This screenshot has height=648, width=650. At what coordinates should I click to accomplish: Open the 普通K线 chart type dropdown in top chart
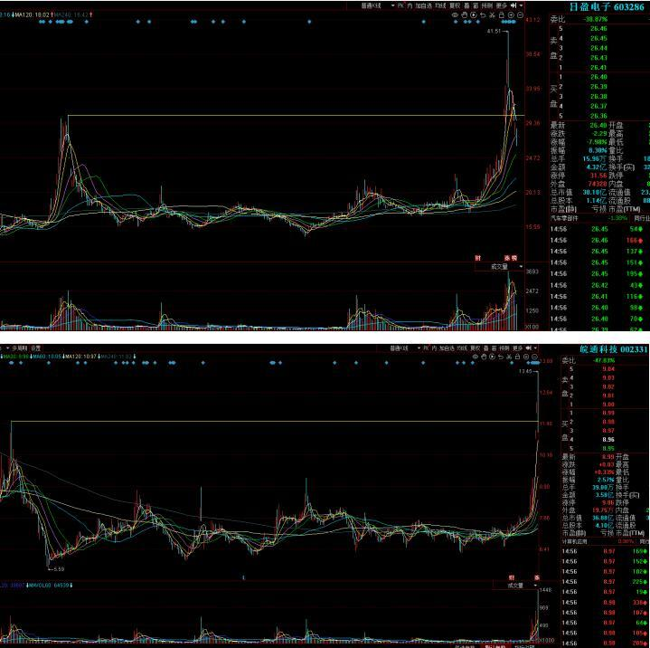(372, 5)
